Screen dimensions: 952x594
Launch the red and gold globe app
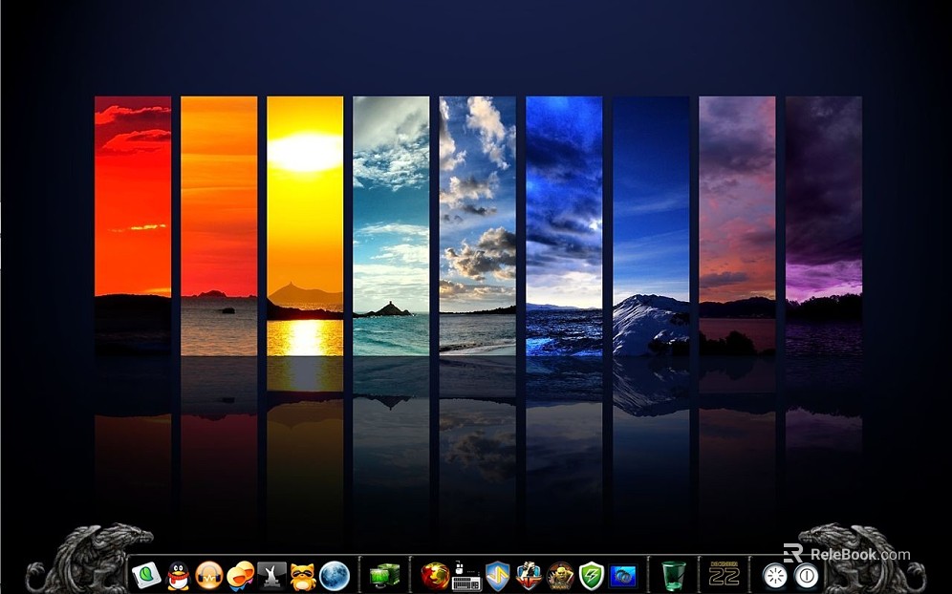(x=435, y=575)
